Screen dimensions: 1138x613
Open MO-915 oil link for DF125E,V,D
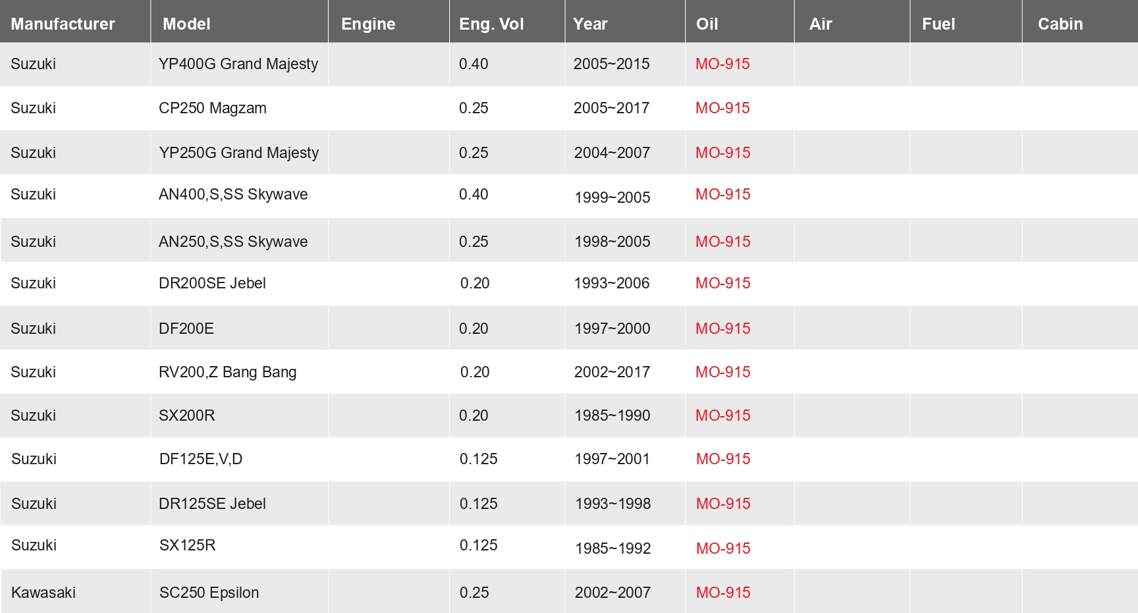click(723, 459)
